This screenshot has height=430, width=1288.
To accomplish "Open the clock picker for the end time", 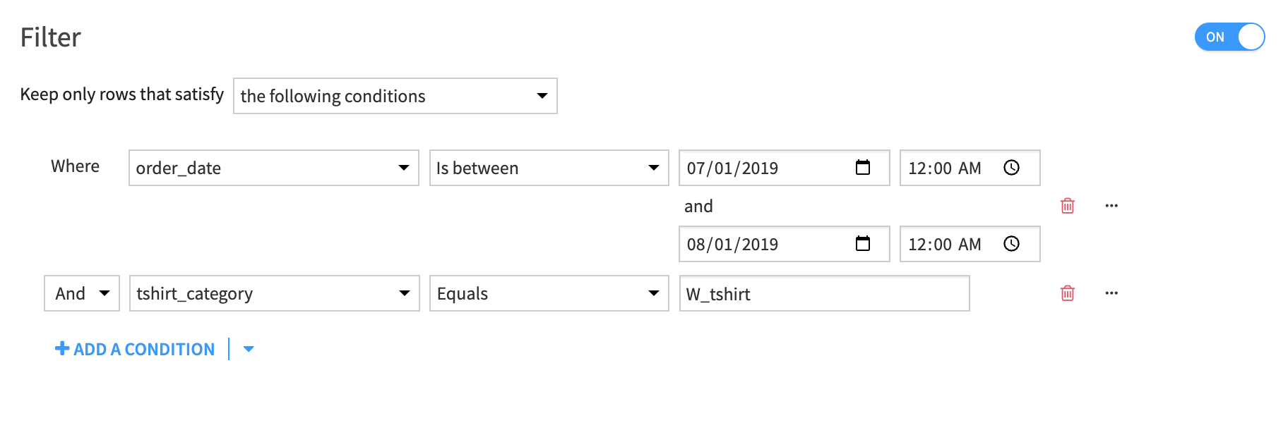I will (1012, 244).
